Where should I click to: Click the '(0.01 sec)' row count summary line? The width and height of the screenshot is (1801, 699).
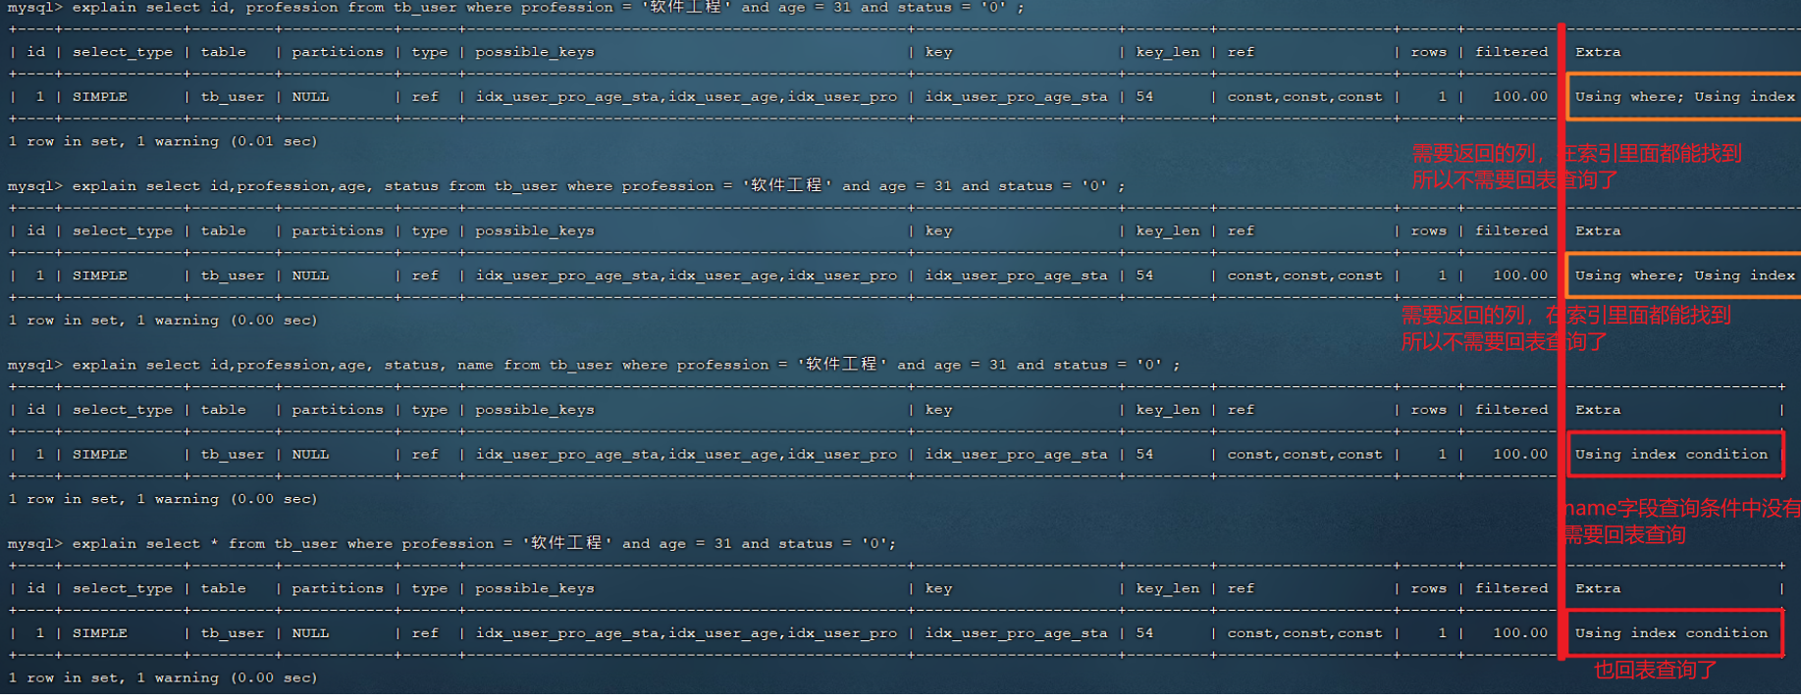(162, 141)
